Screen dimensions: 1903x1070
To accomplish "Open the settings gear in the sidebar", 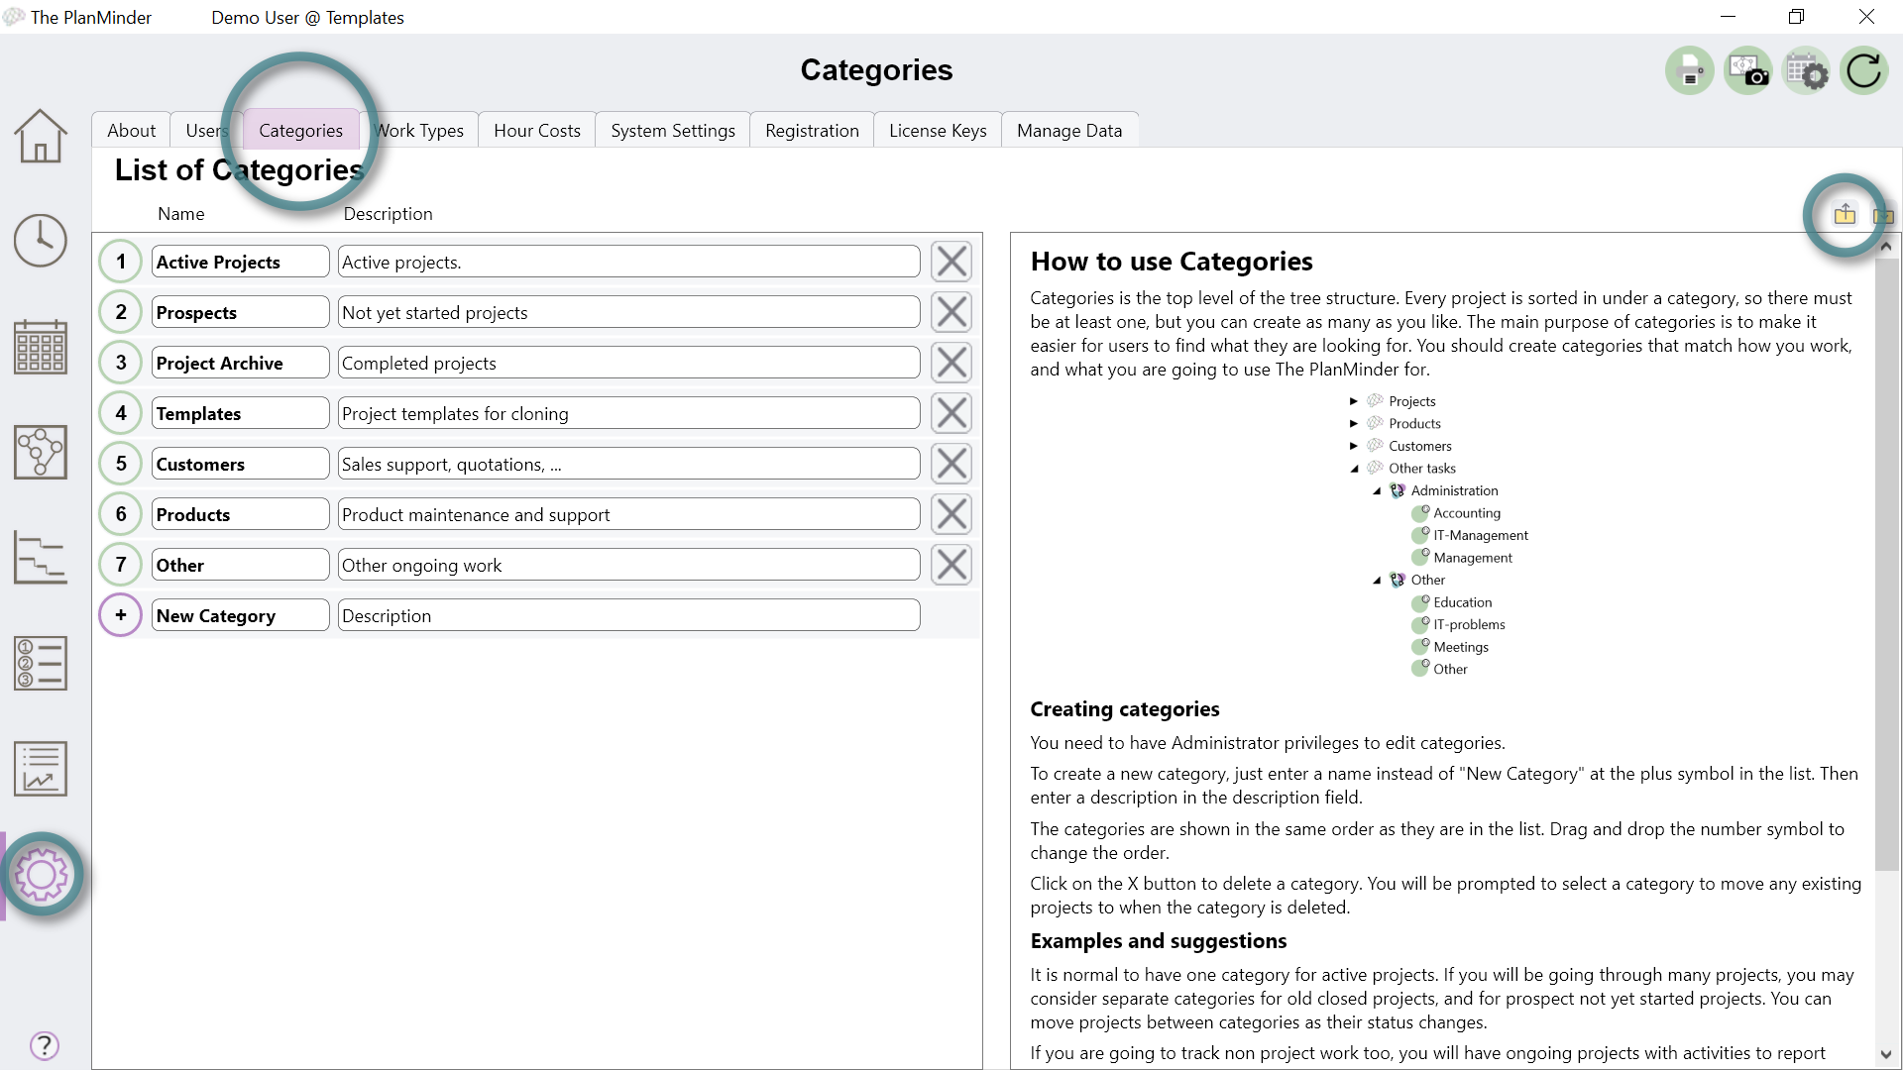I will (42, 875).
